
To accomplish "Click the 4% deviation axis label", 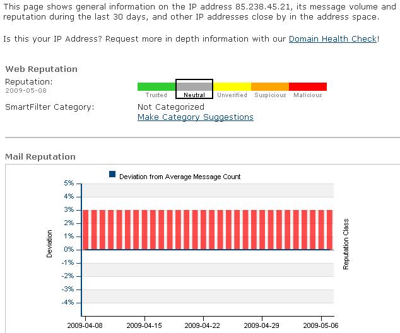I will pyautogui.click(x=69, y=196).
